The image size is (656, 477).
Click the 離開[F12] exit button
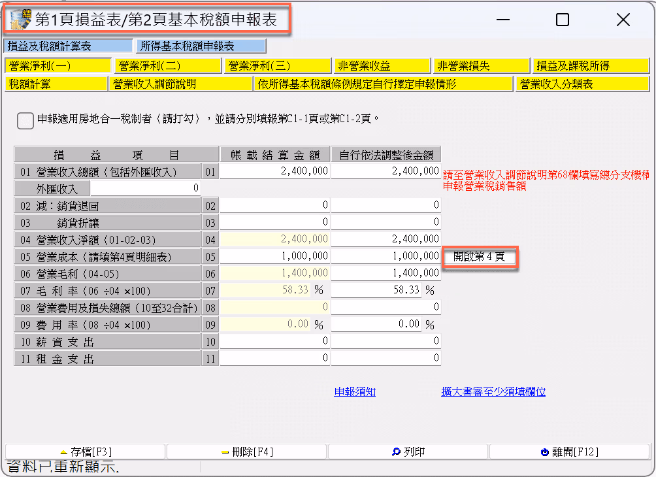point(569,452)
